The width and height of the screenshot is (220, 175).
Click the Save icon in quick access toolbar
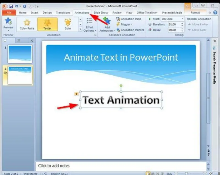[x=11, y=6]
